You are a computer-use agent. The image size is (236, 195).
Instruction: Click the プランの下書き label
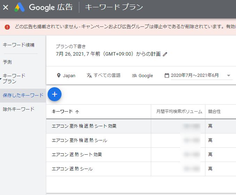pyautogui.click(x=71, y=46)
